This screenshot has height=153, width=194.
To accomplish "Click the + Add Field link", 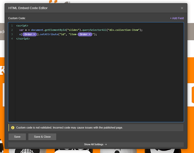I will tap(177, 18).
